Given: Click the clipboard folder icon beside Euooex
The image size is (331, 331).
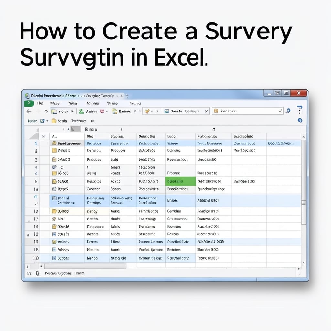Looking at the screenshot, I should (115, 111).
